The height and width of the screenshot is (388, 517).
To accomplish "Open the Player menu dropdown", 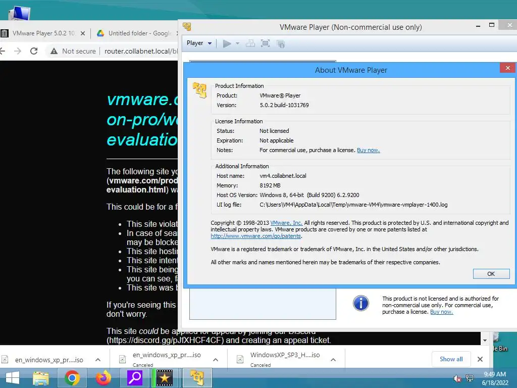I will [x=199, y=43].
